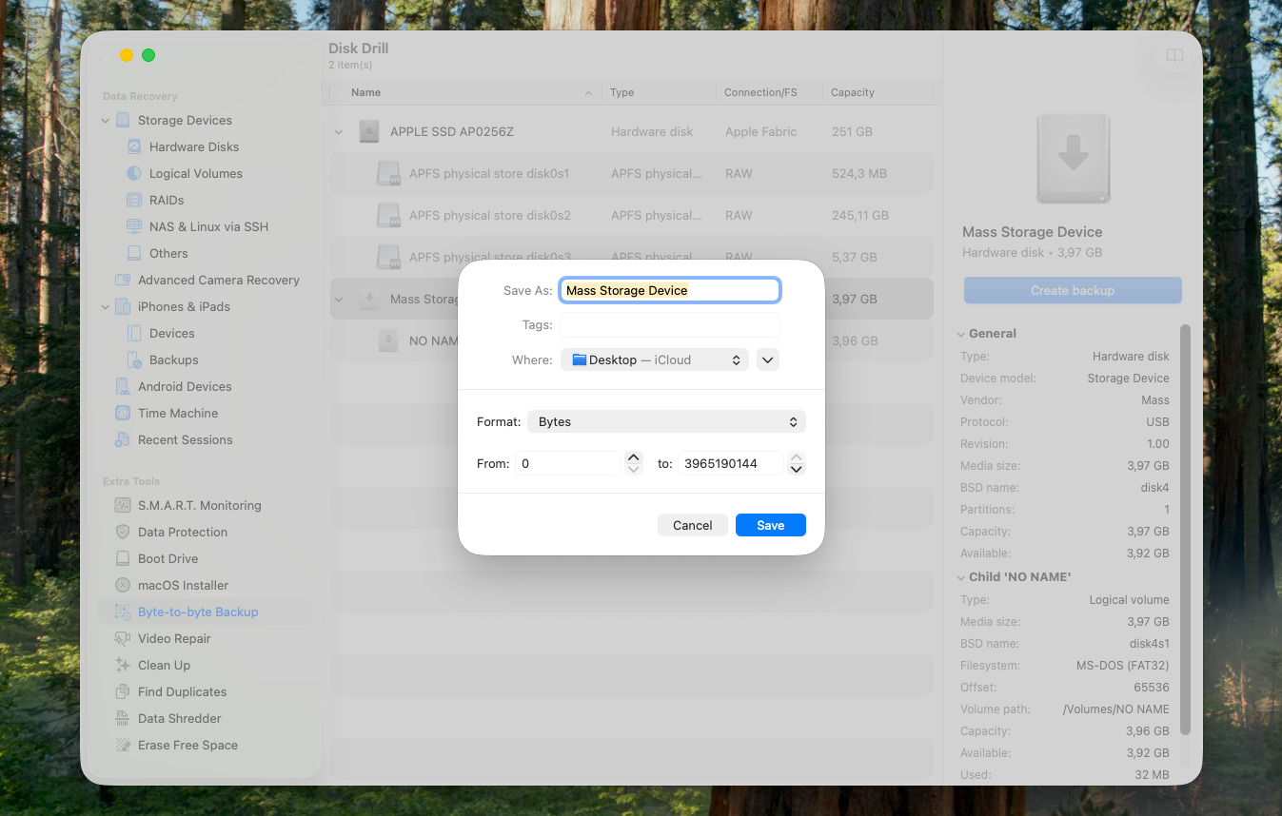This screenshot has height=816, width=1282.
Task: Click the Erase Free Space icon
Action: click(123, 746)
